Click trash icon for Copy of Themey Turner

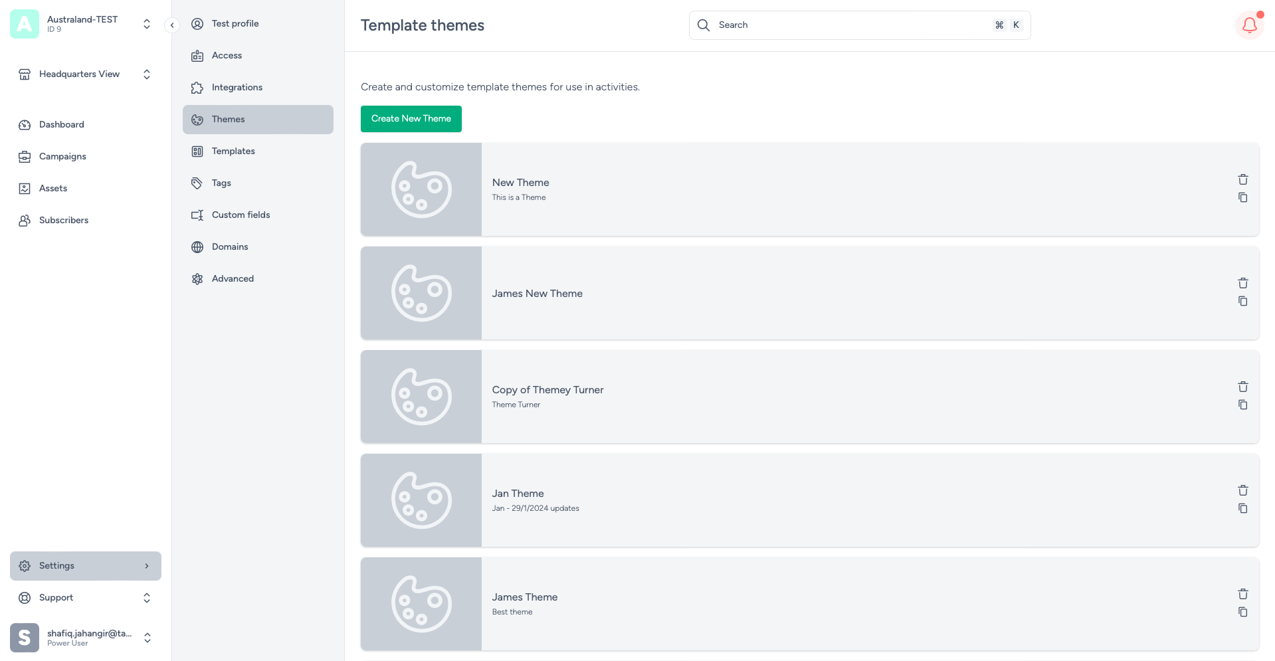point(1242,387)
